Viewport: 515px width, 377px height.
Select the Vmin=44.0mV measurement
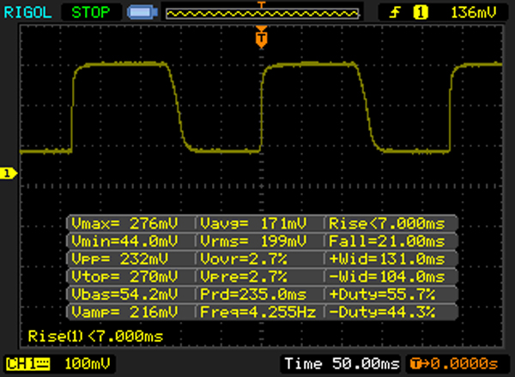[x=124, y=241]
